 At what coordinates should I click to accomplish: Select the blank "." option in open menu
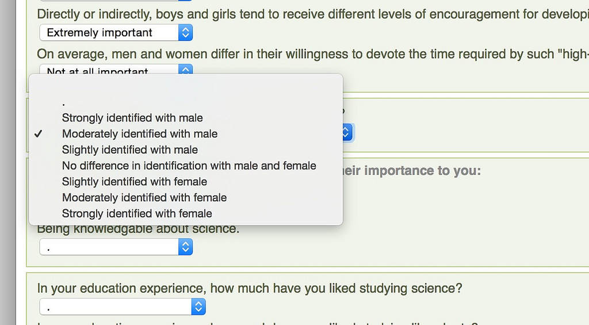[64, 102]
